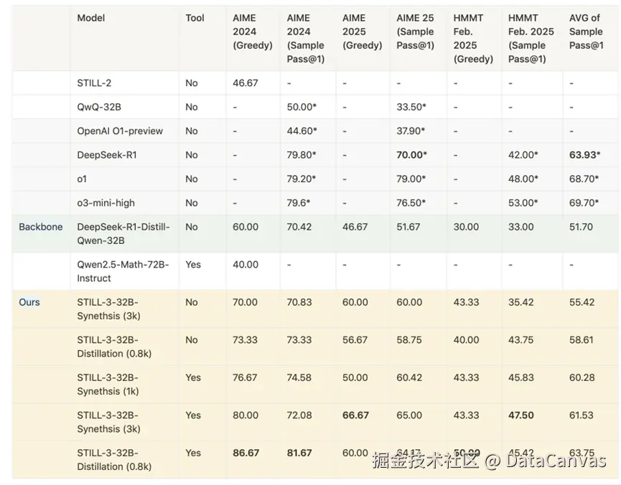Click 51.67 in the Backbone row
This screenshot has height=485, width=621.
tap(408, 227)
